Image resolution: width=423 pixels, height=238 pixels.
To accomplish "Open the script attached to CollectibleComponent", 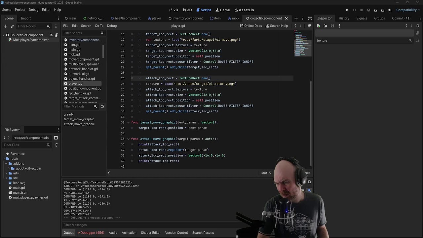I will 57,35.
